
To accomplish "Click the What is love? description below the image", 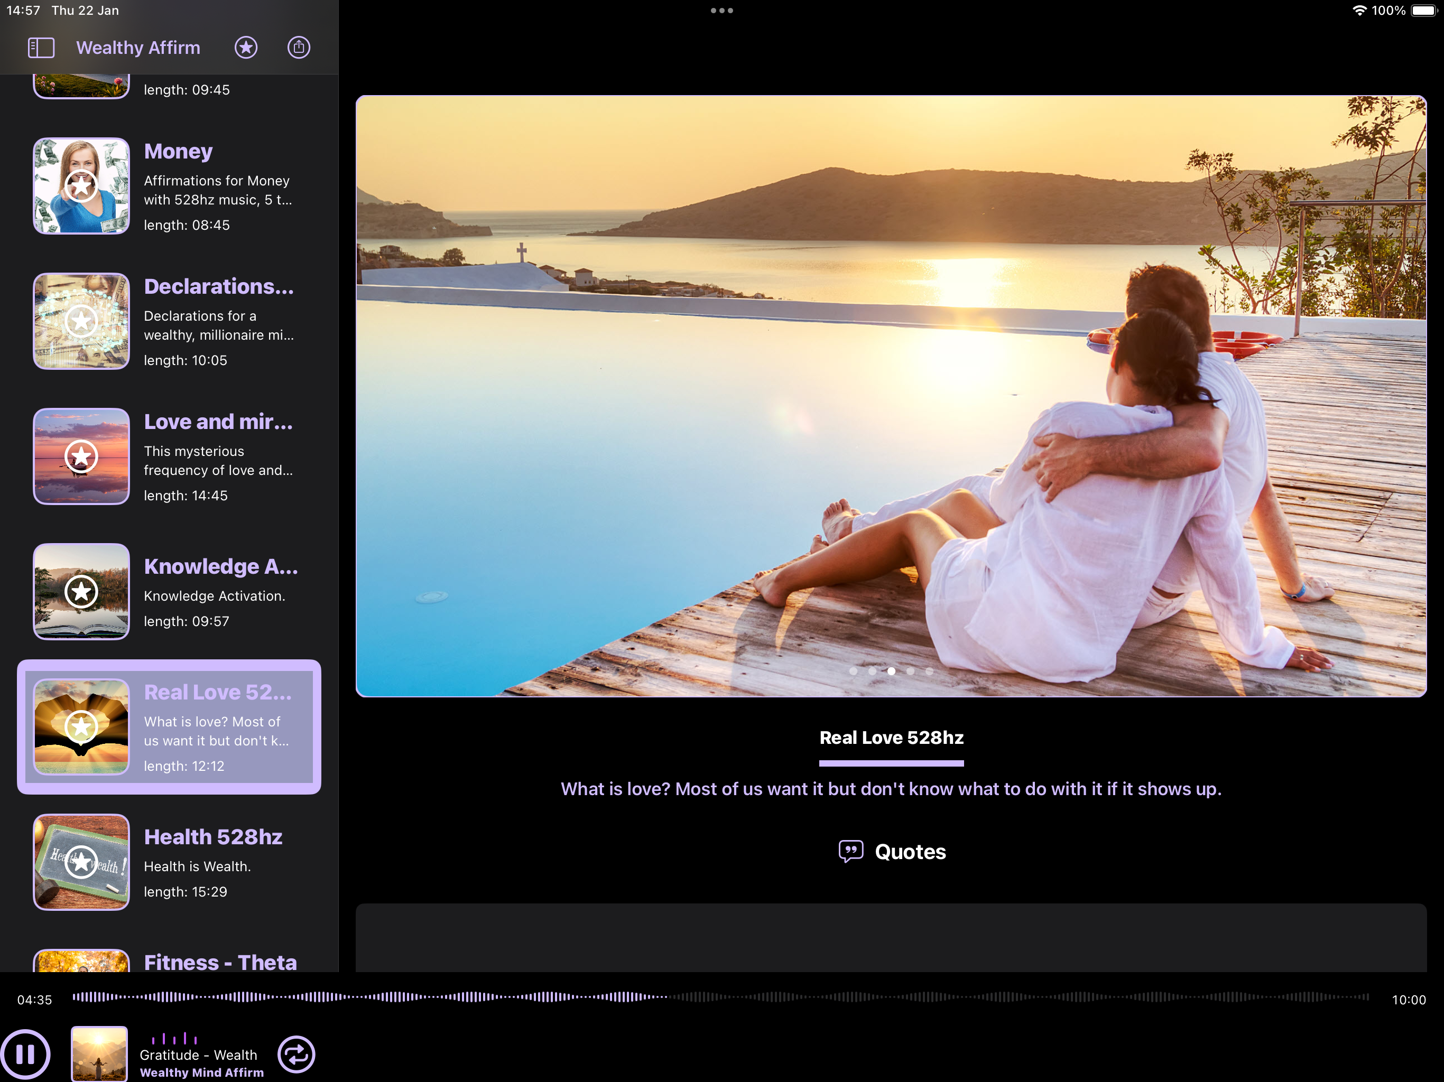I will (x=891, y=789).
